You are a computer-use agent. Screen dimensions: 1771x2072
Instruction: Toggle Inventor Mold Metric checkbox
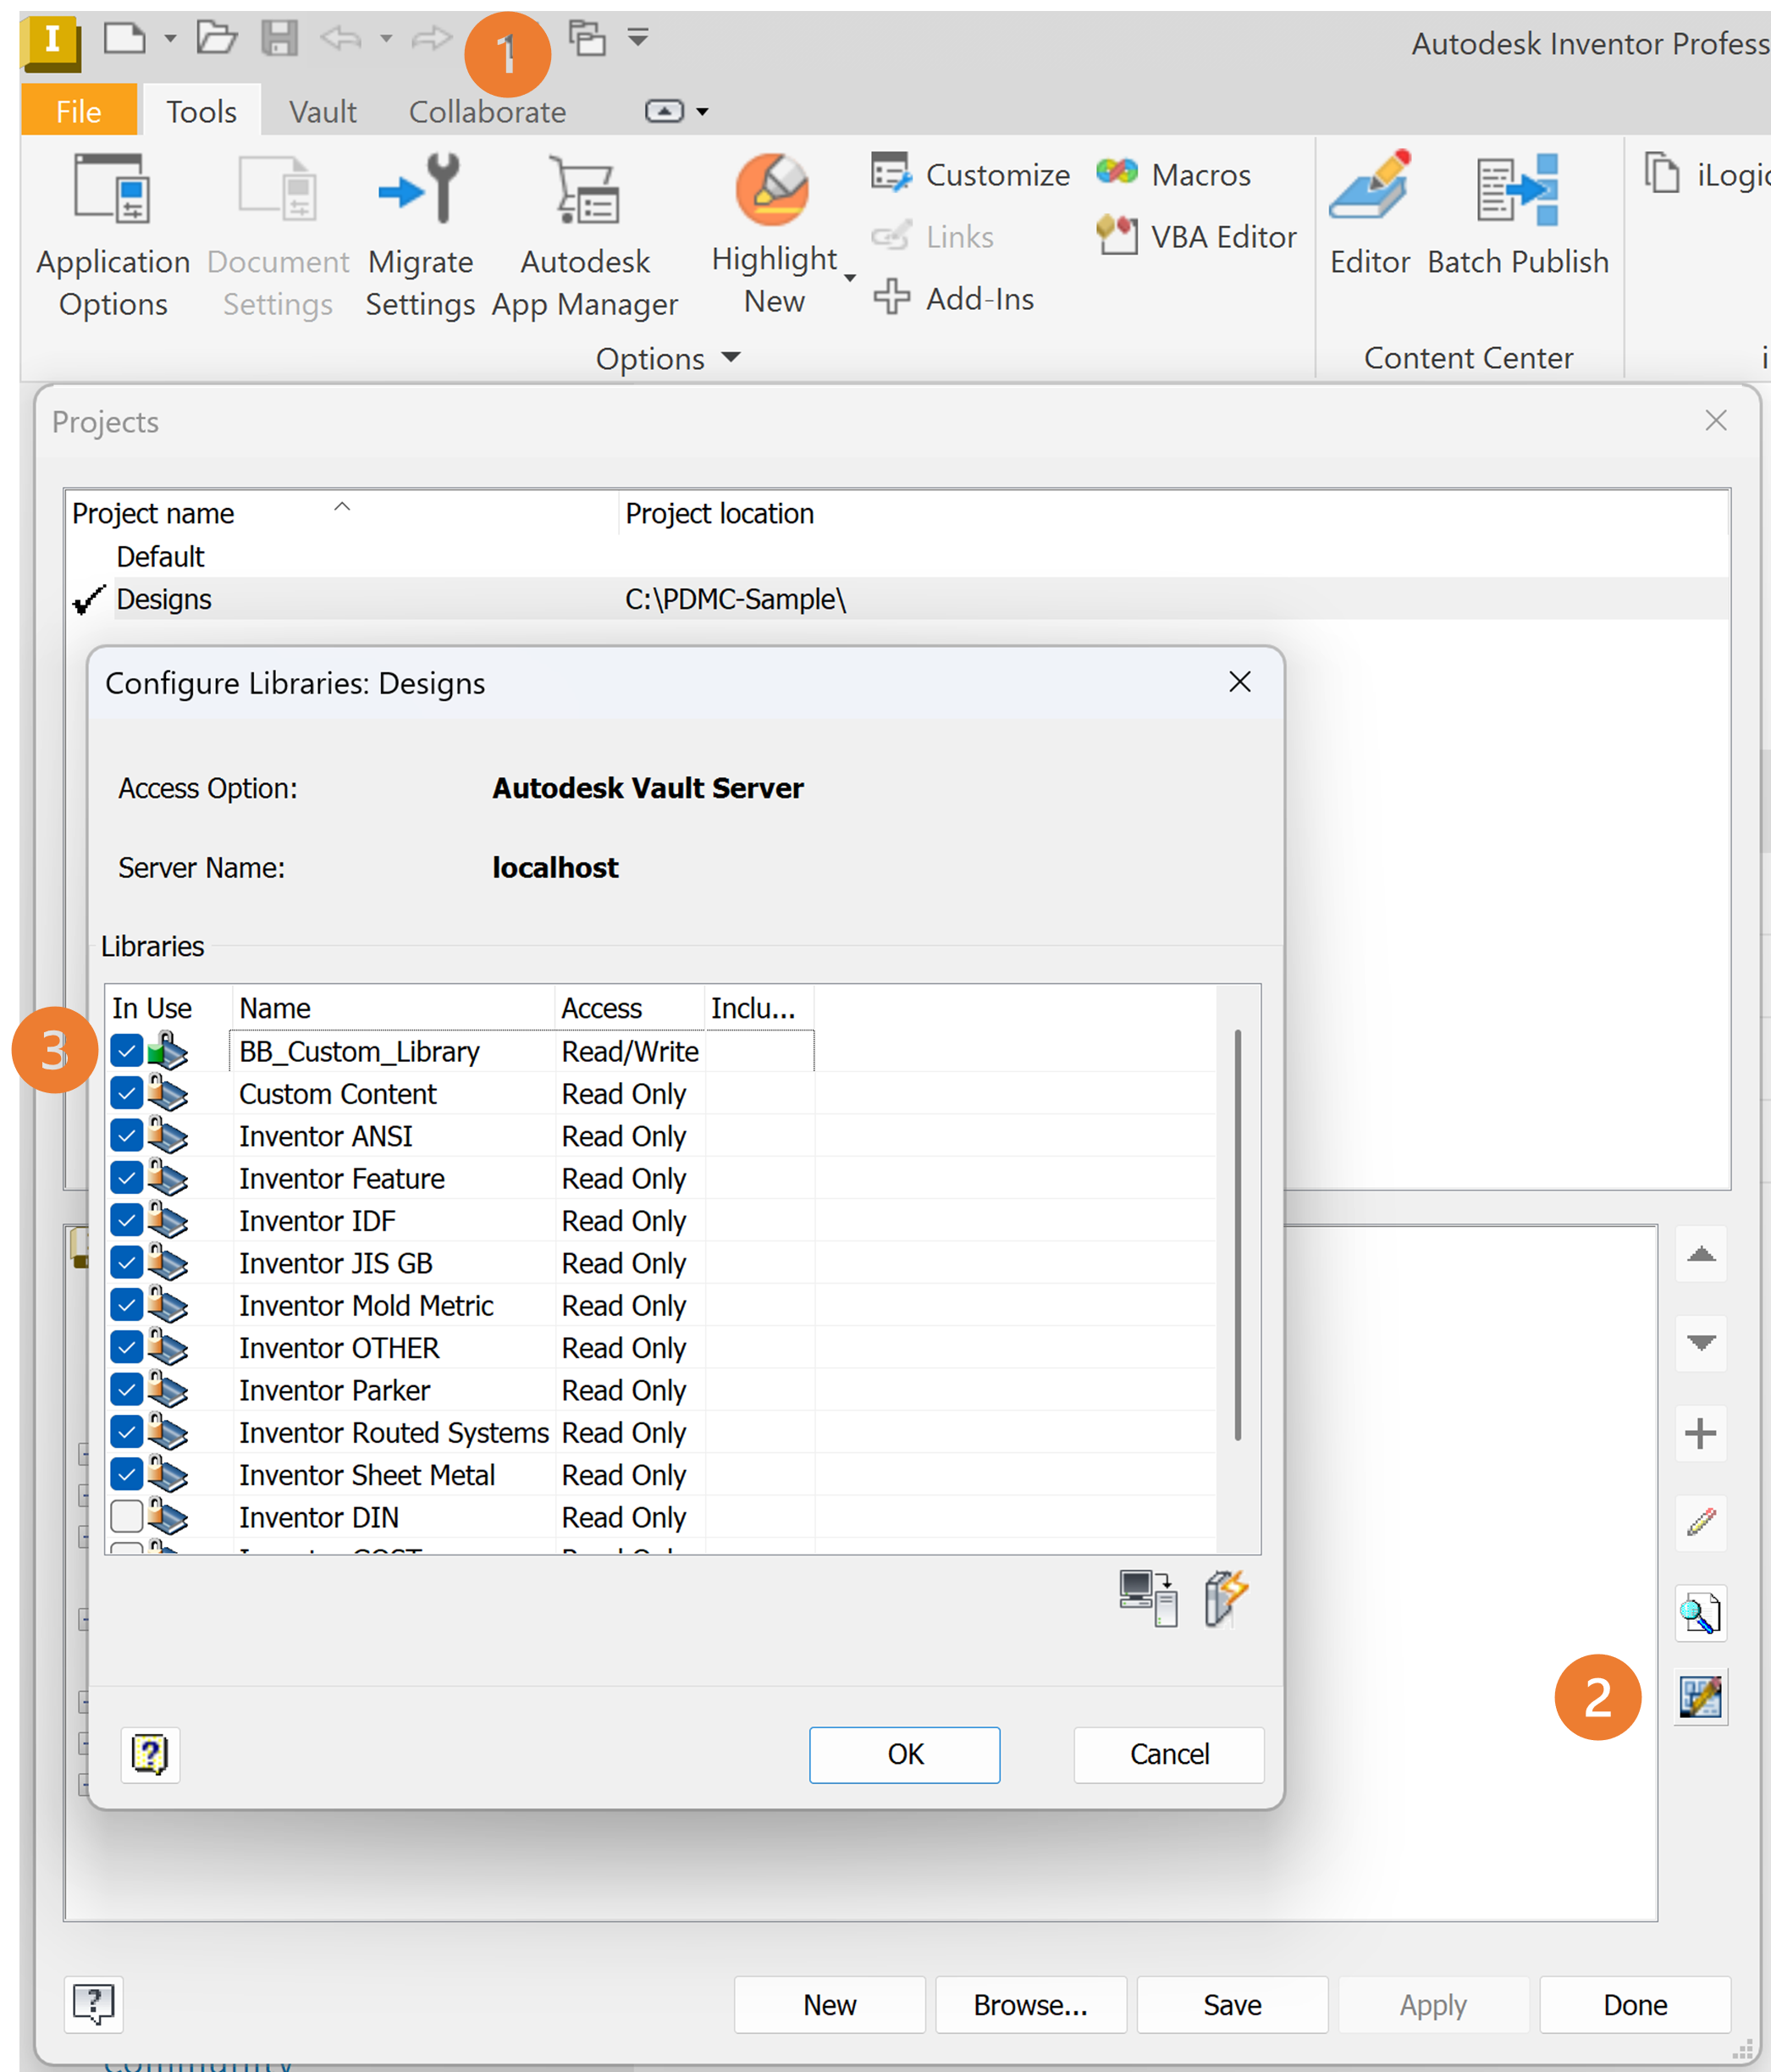pyautogui.click(x=127, y=1305)
